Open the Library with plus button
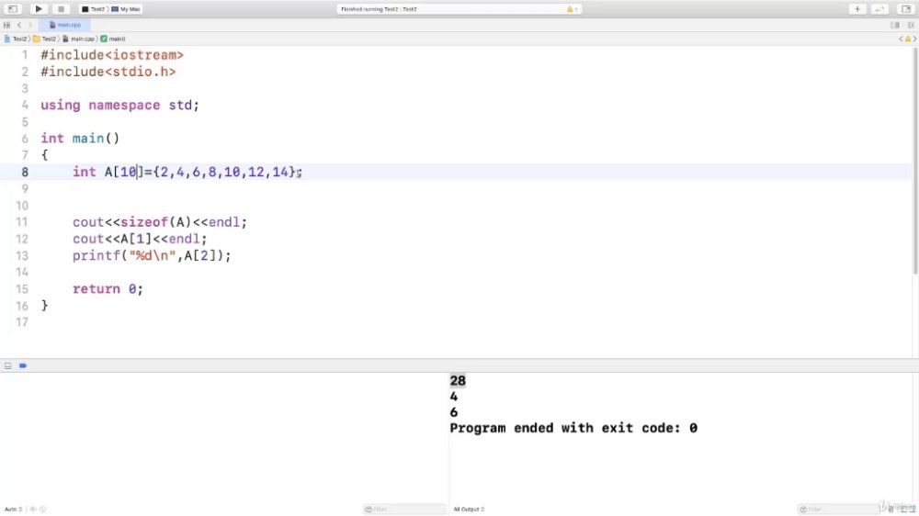Viewport: 919px width, 516px height. tap(857, 9)
